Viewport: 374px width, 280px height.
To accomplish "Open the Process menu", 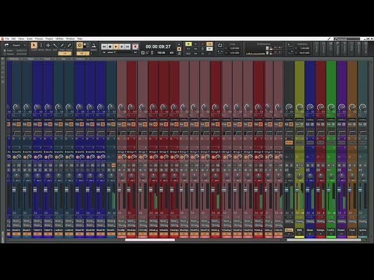I will [x=39, y=38].
